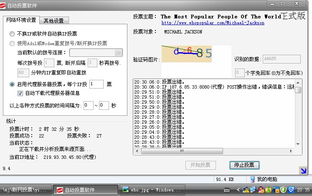Switch to the 其他设置 tab
This screenshot has height=196, width=312.
[x=54, y=21]
